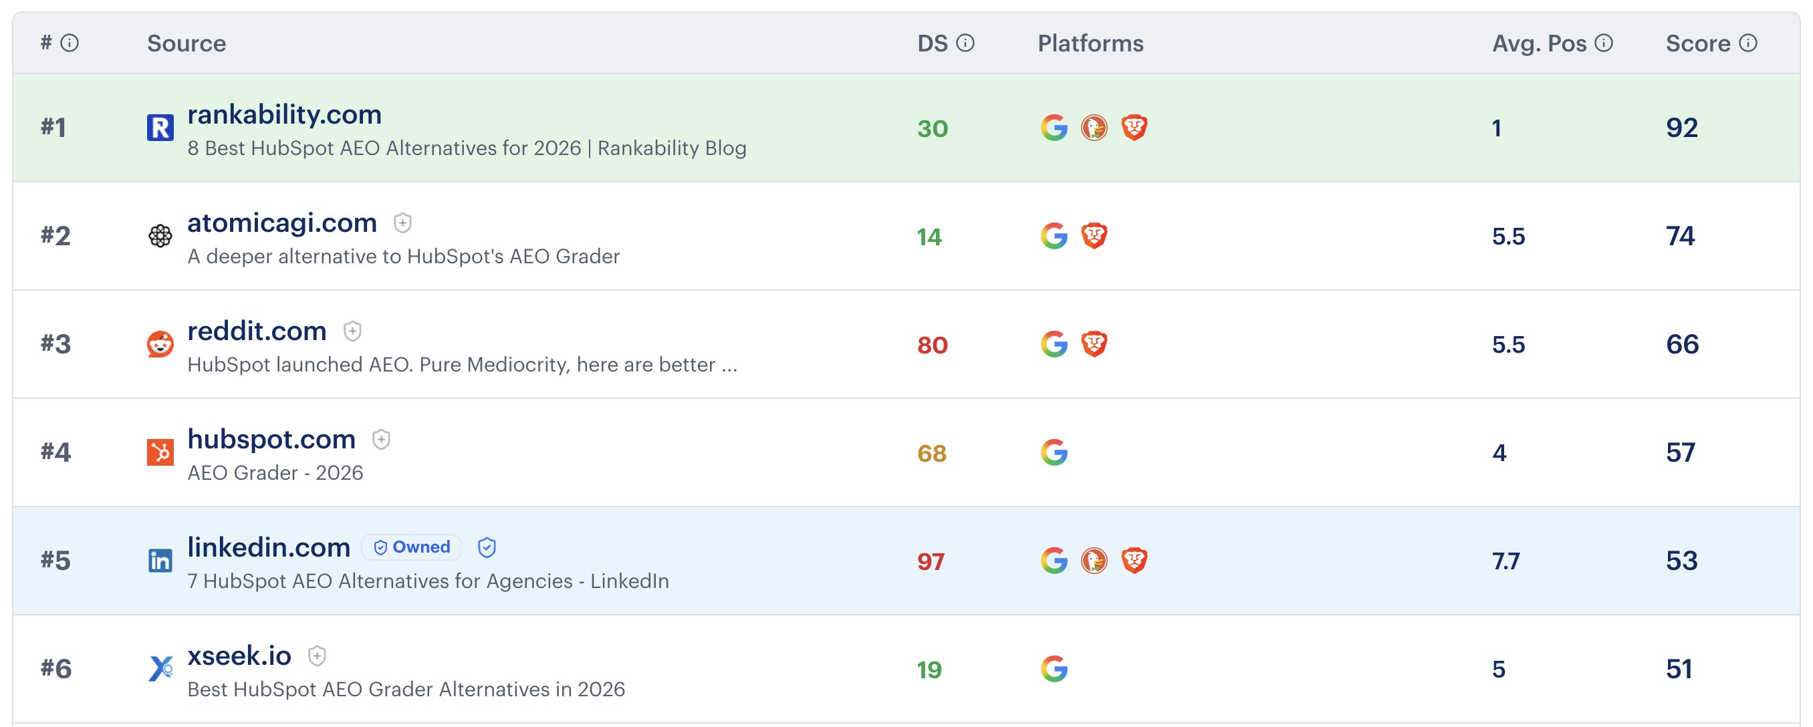Click the hubspot.com favicon
Screen dimensions: 1813x727
click(160, 452)
